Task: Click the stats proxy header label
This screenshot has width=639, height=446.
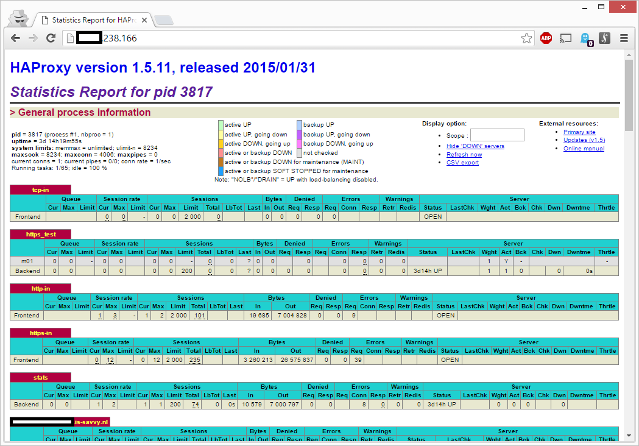Action: (x=40, y=378)
